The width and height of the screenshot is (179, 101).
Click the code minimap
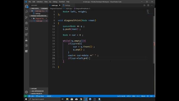[x=148, y=12]
